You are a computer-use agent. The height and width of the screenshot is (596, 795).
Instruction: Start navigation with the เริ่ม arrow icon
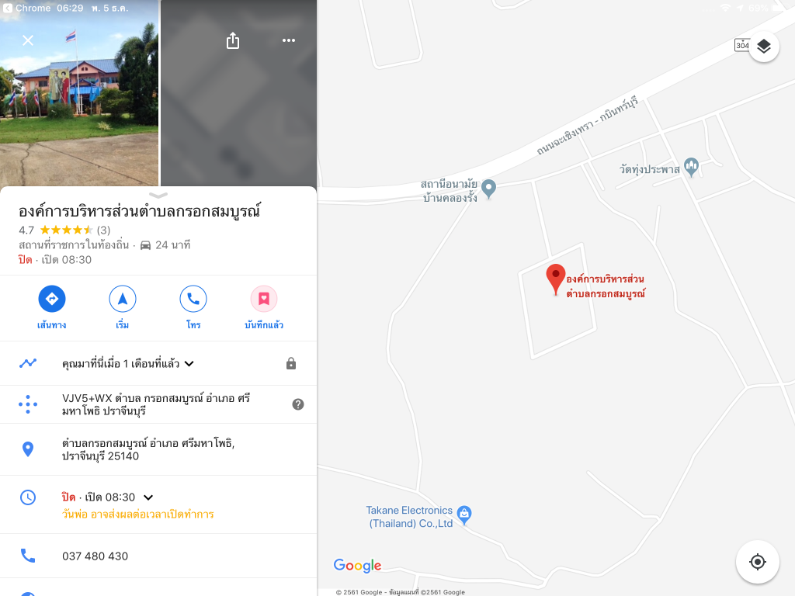pos(122,299)
